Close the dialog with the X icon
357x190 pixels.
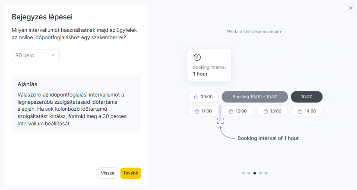351,8
